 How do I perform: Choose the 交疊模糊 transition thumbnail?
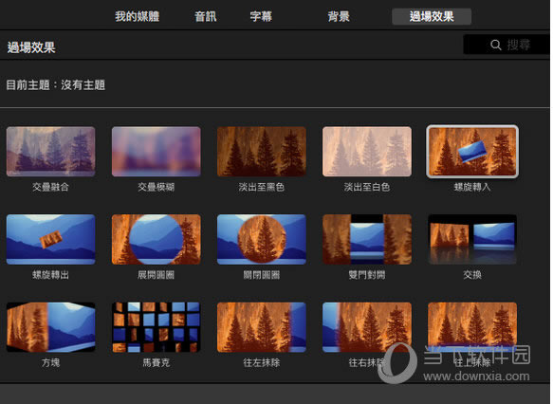pos(157,152)
